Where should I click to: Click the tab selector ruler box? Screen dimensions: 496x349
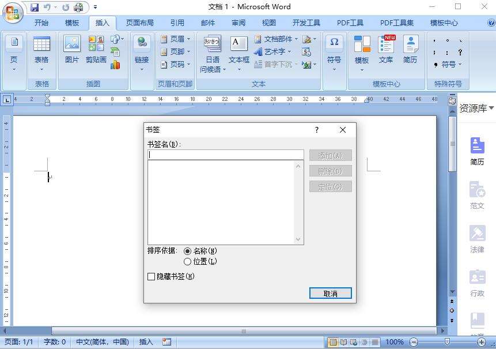[7, 100]
